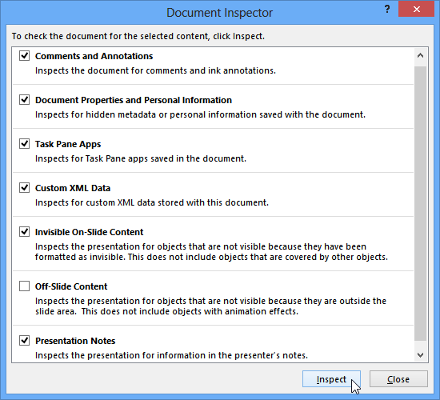
Task: Click the 'Presentation Notes' label
Action: tap(75, 341)
